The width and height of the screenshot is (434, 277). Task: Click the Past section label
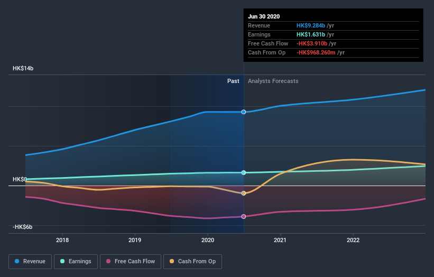click(233, 81)
